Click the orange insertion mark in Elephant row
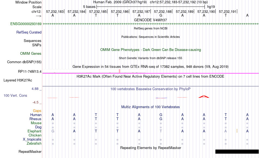Screen dimensions: 259x158 click(237, 131)
